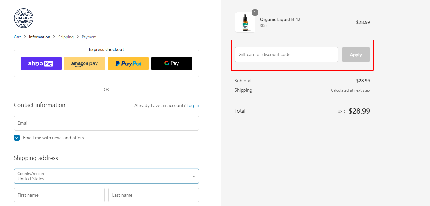430x206 pixels.
Task: Focus the Last name field
Action: (x=154, y=195)
